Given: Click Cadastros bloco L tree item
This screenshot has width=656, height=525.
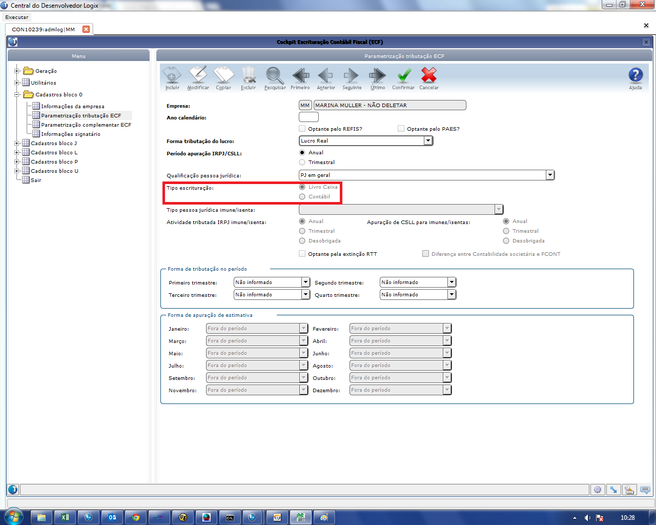Looking at the screenshot, I should coord(54,152).
